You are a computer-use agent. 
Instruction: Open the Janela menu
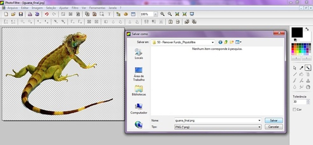click(112, 8)
